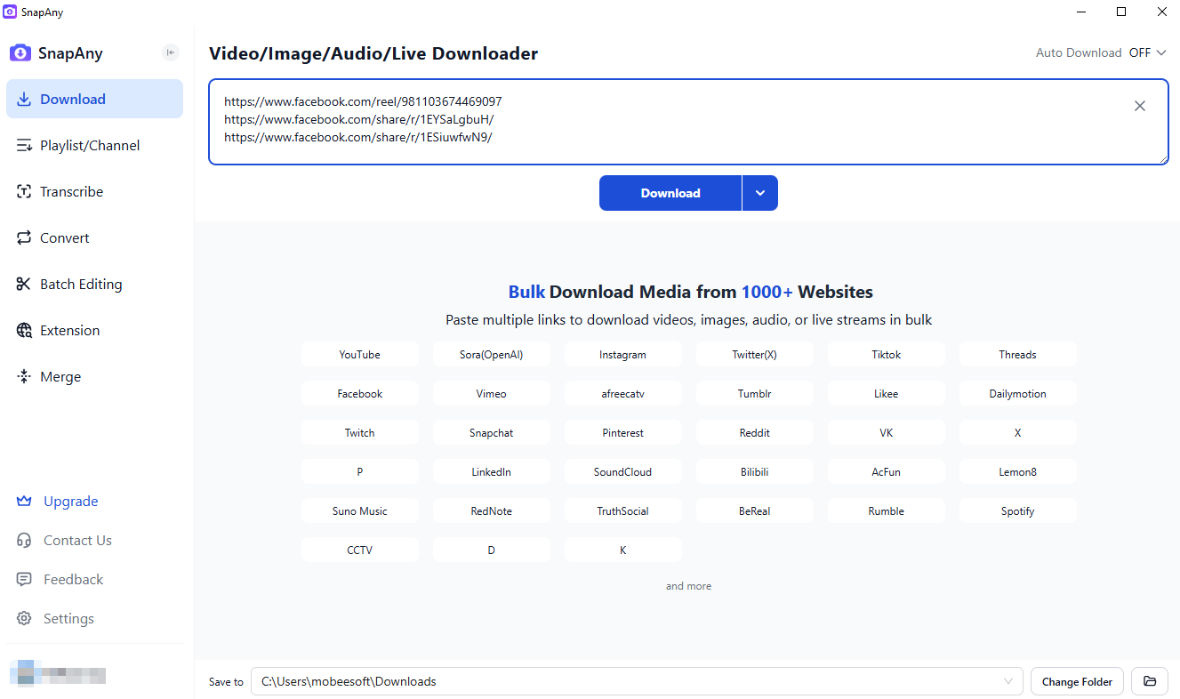This screenshot has width=1180, height=699.
Task: Click the Download tray icon in sidebar
Action: click(x=24, y=100)
